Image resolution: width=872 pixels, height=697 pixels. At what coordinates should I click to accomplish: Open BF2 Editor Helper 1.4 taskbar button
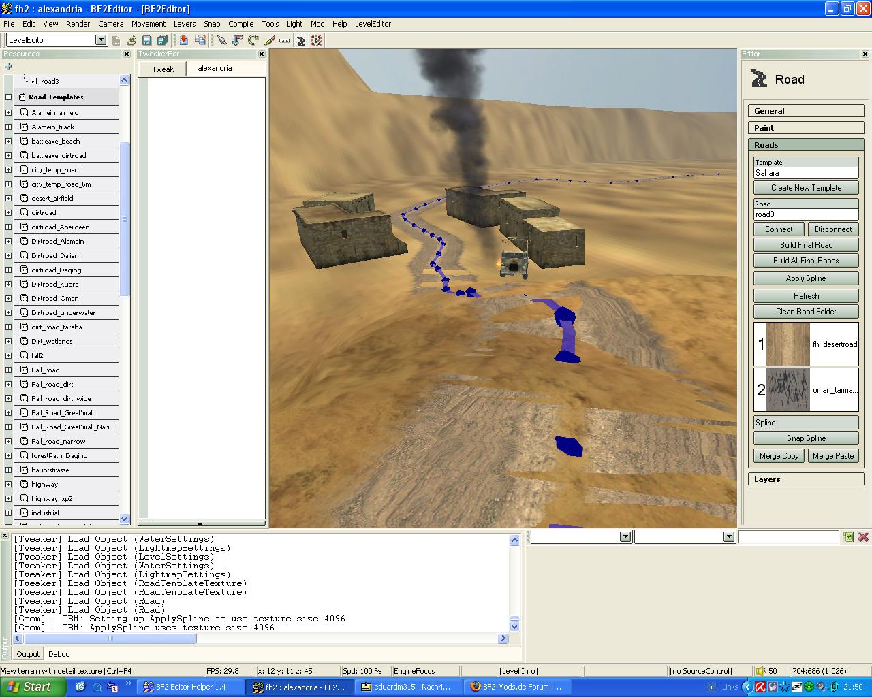[x=191, y=687]
